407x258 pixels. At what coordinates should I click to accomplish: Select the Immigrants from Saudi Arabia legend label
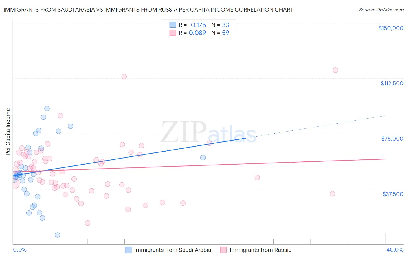tap(173, 250)
